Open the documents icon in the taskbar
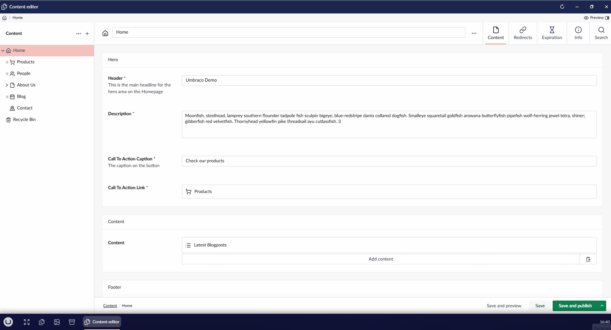611x330 pixels. coord(42,322)
